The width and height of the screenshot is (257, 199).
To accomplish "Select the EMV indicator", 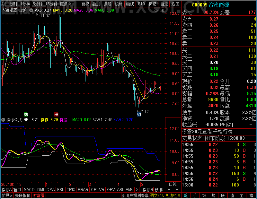I will tap(129, 190).
